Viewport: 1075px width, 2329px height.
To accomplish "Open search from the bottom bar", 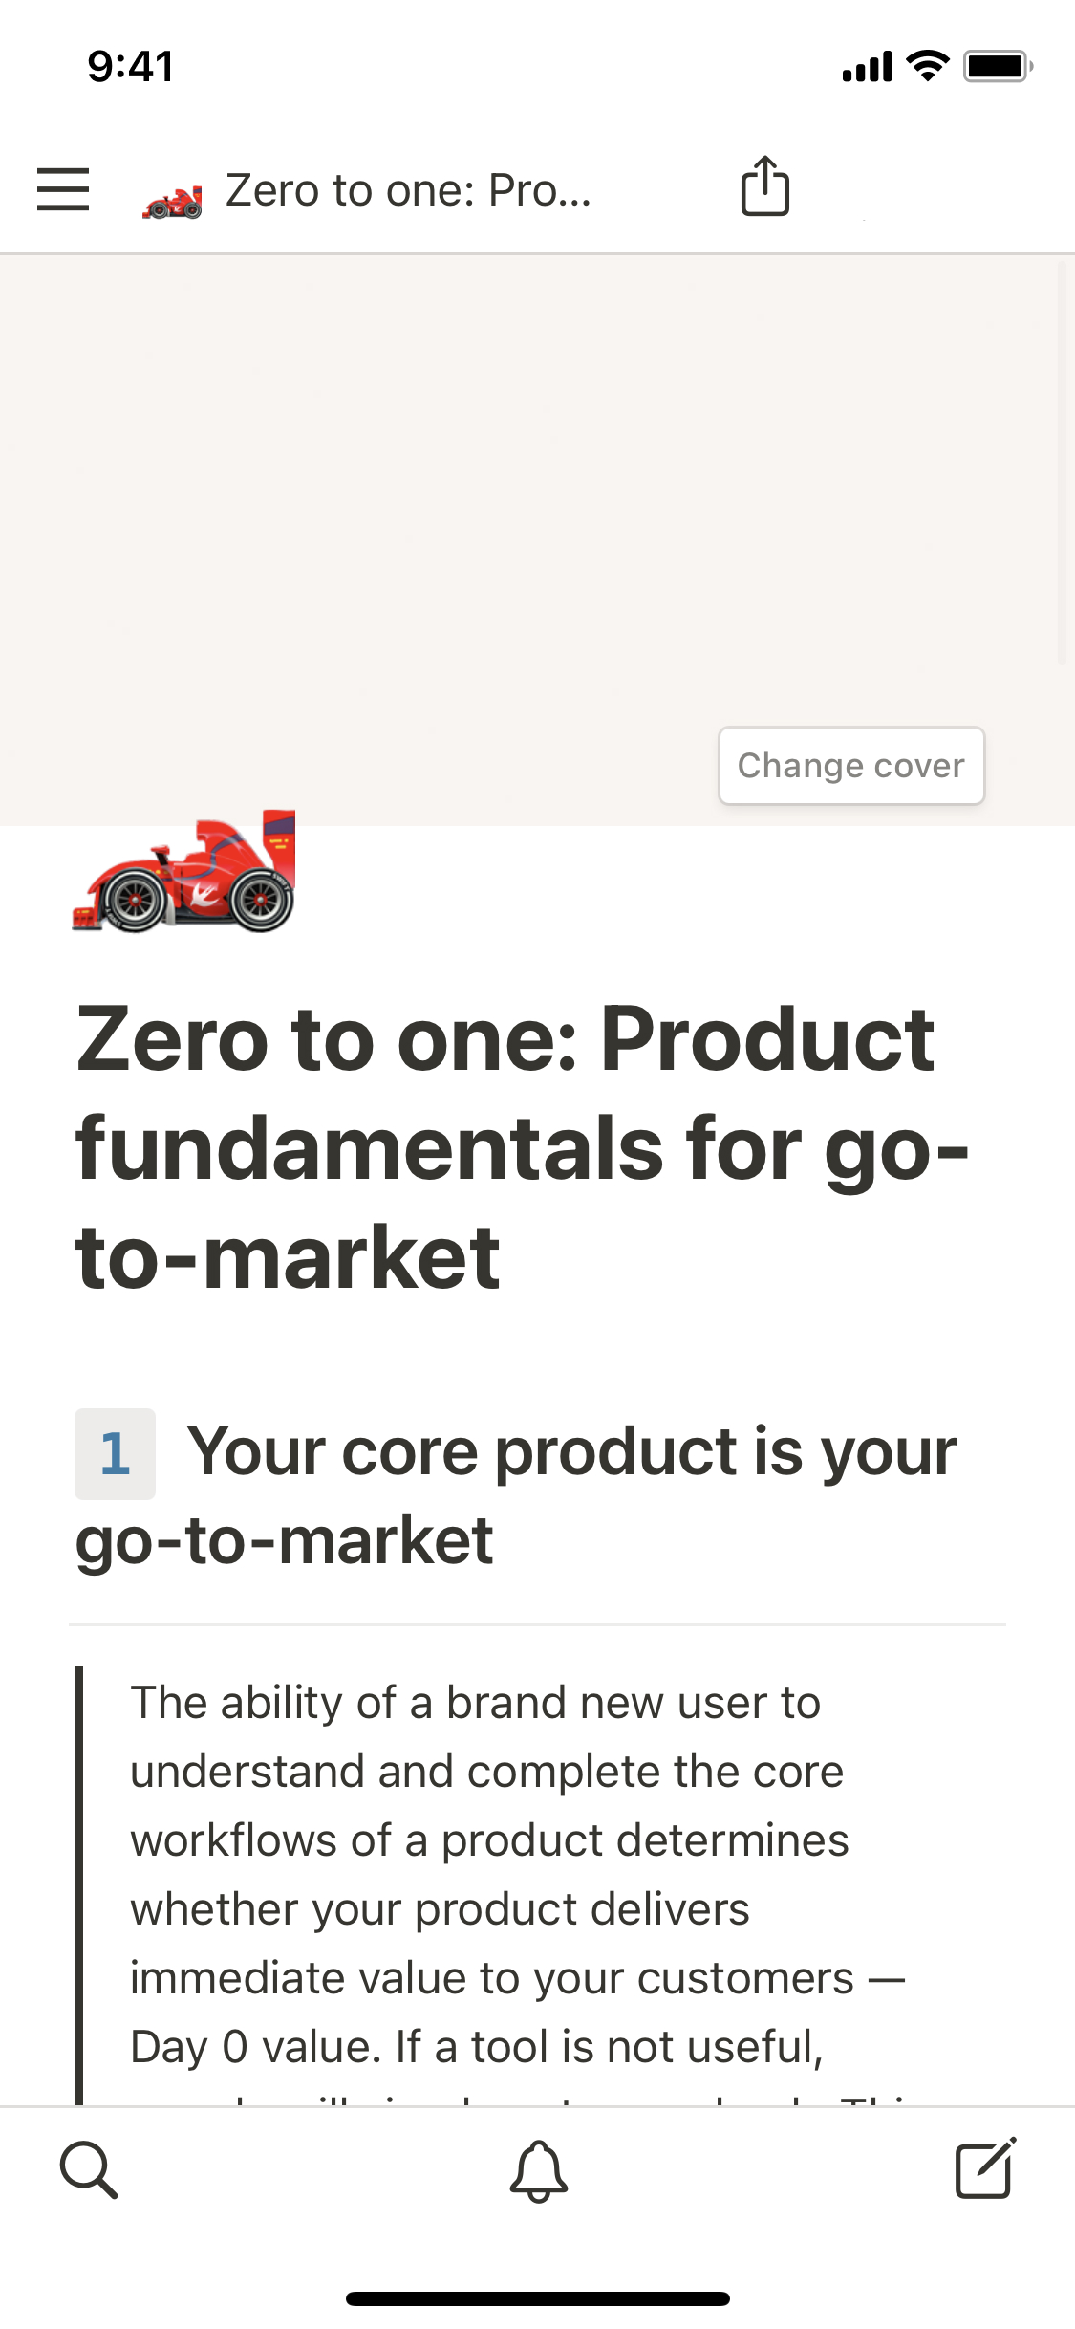I will [89, 2170].
